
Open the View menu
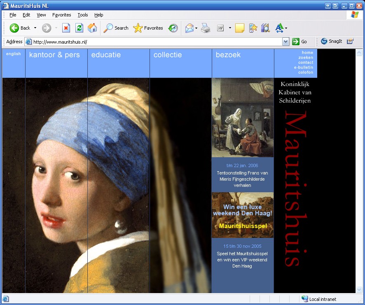(x=41, y=15)
